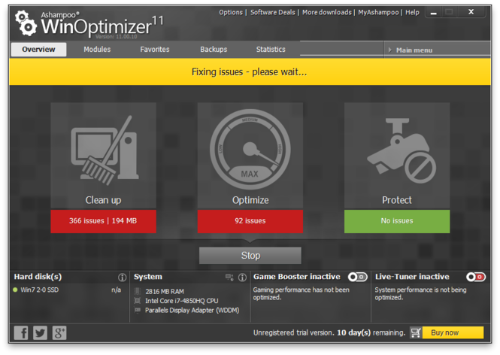Open the Statistics tab
500x355 pixels.
[x=271, y=50]
